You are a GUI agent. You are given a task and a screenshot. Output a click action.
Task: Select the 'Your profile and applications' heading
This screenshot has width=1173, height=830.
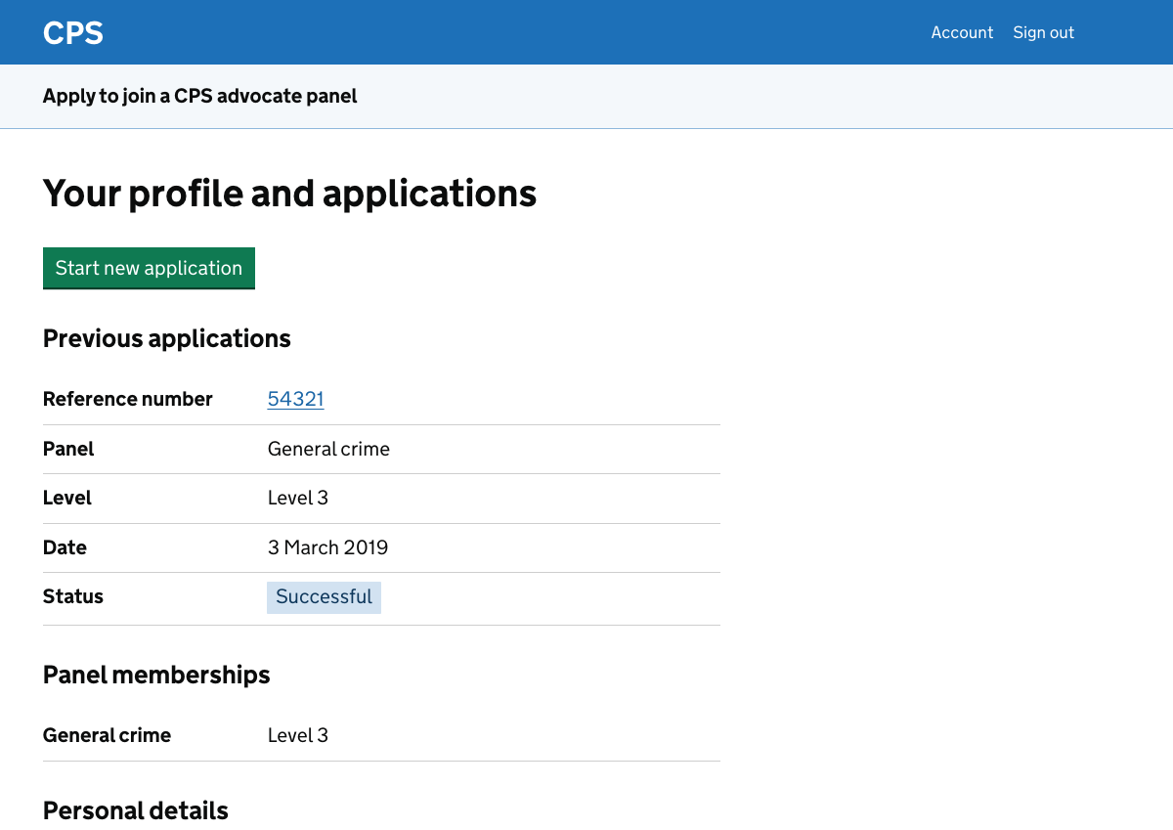[x=289, y=194]
